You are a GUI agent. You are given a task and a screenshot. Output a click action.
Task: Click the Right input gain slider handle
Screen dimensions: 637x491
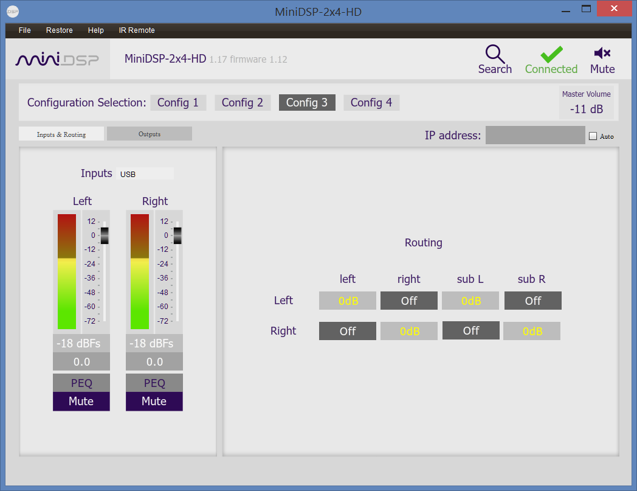coord(177,235)
